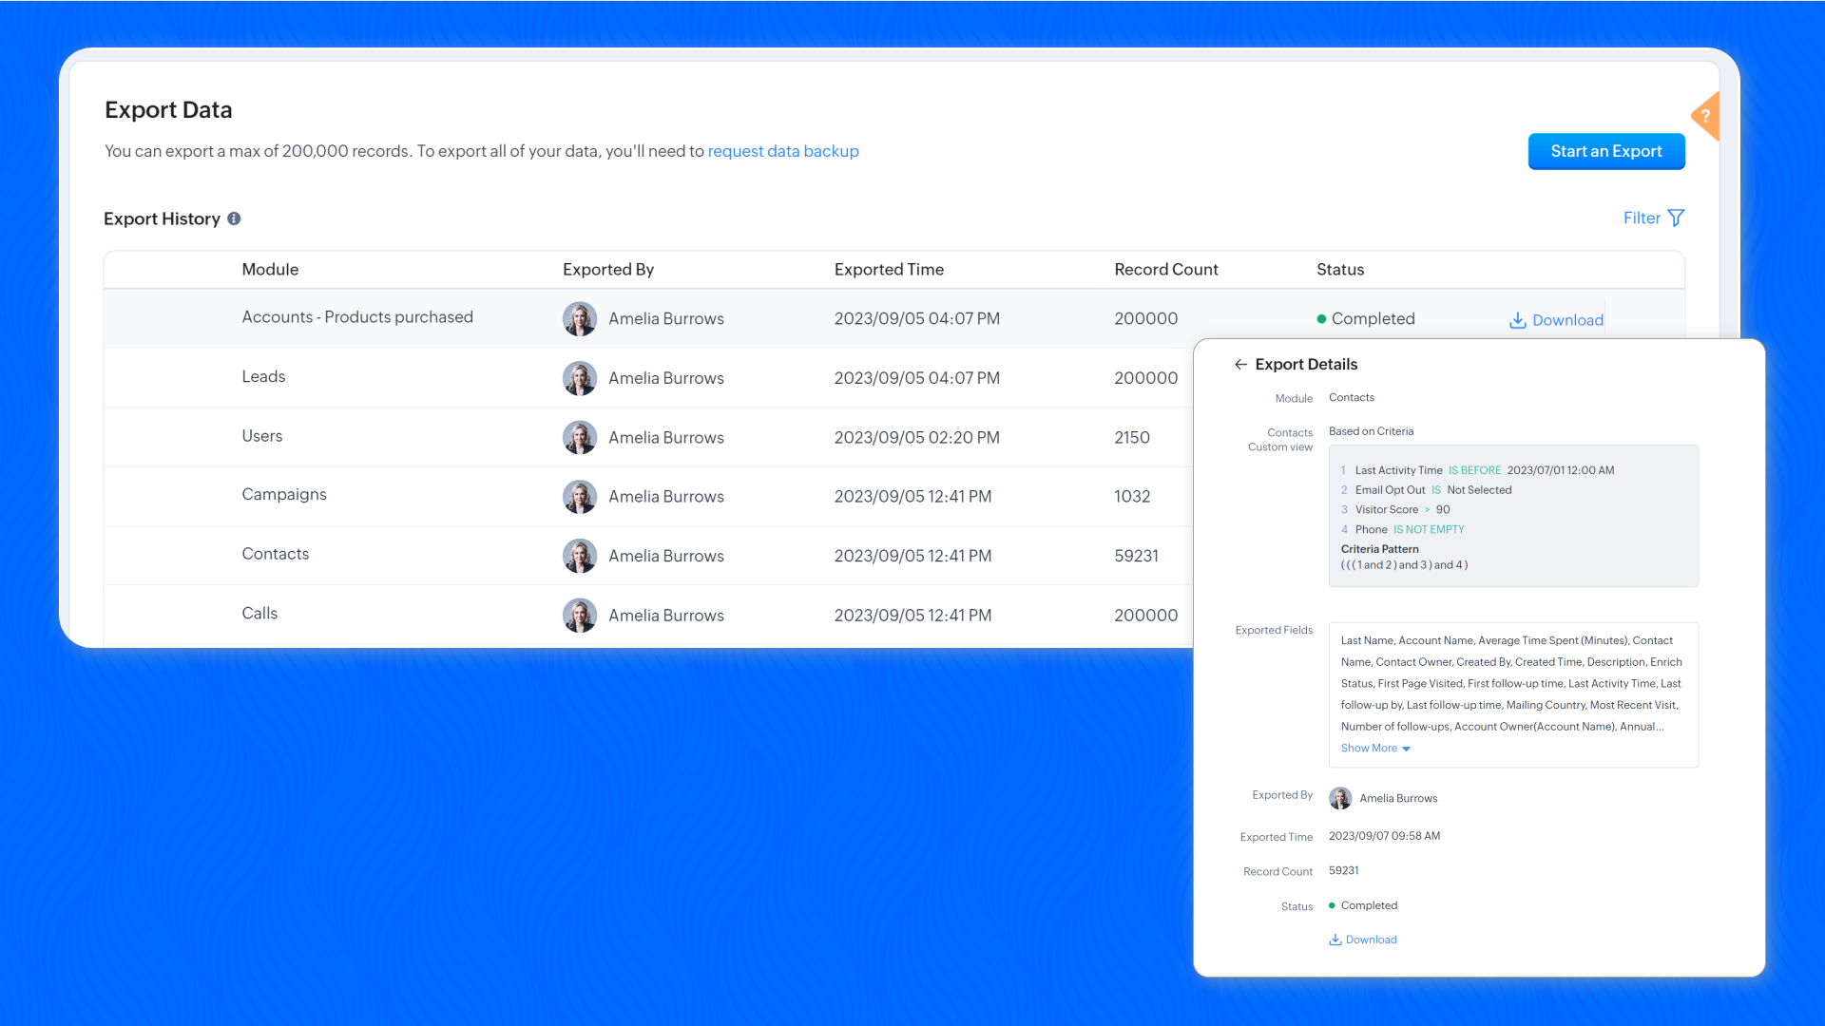The width and height of the screenshot is (1825, 1026).
Task: Click the download icon in Export Details
Action: point(1335,940)
